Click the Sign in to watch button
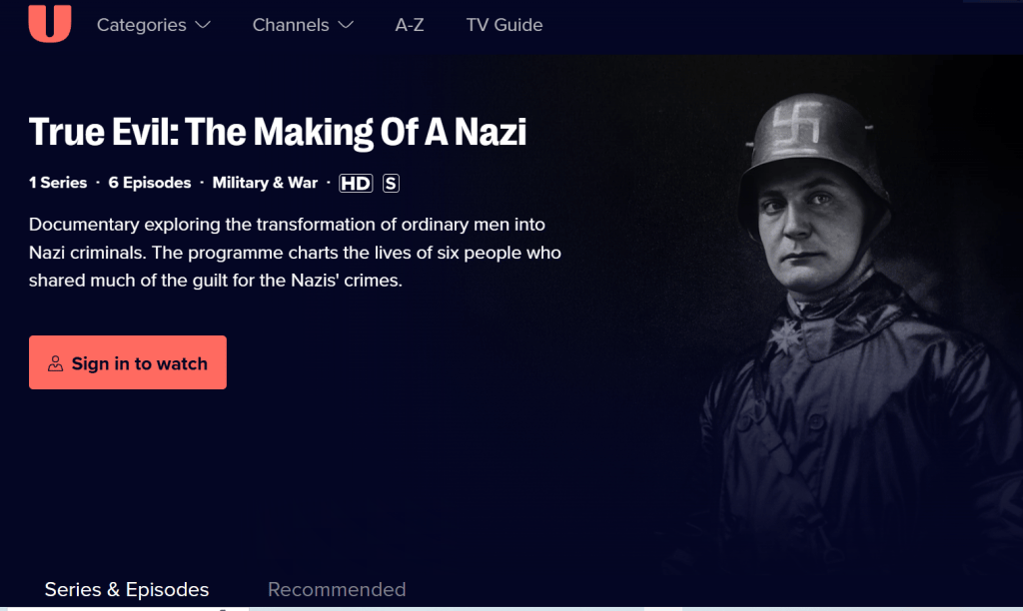Image resolution: width=1023 pixels, height=611 pixels. 128,362
